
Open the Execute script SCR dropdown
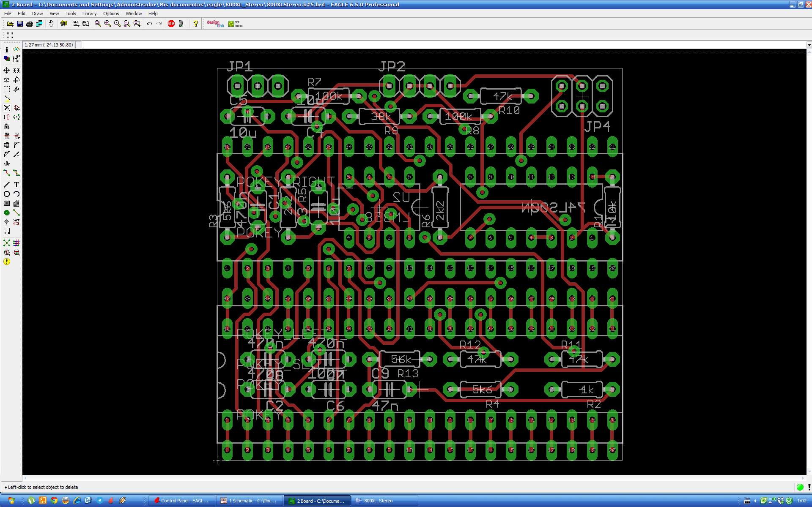point(76,24)
